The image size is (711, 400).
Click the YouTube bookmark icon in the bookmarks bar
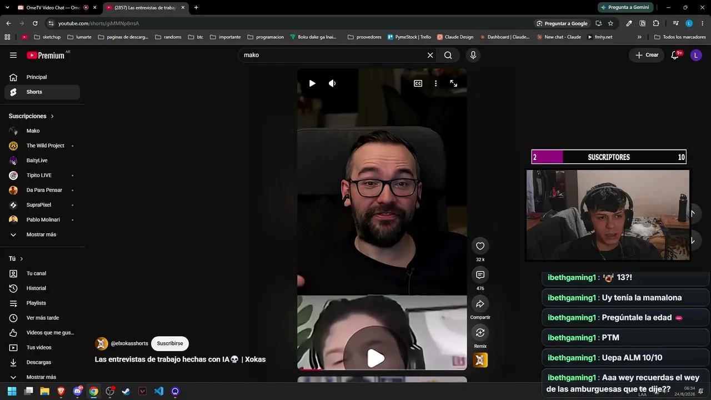pos(24,37)
